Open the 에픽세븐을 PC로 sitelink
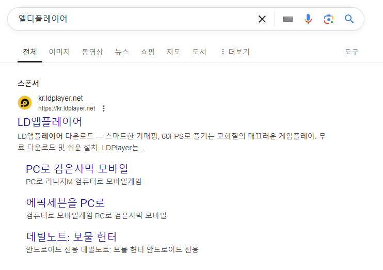Screen dimensions: 383x270 point(65,203)
